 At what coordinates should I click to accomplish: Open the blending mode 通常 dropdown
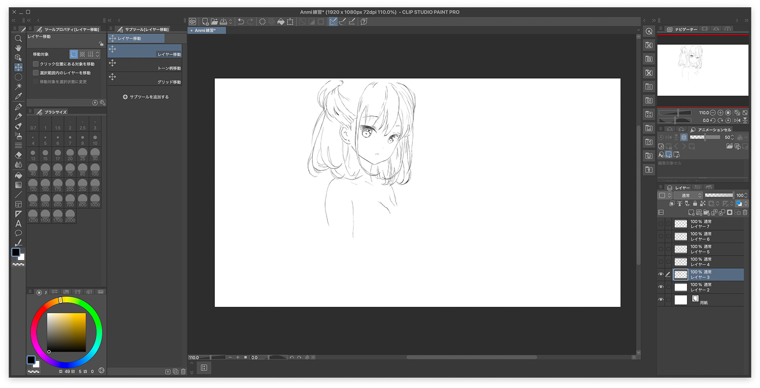coord(688,195)
